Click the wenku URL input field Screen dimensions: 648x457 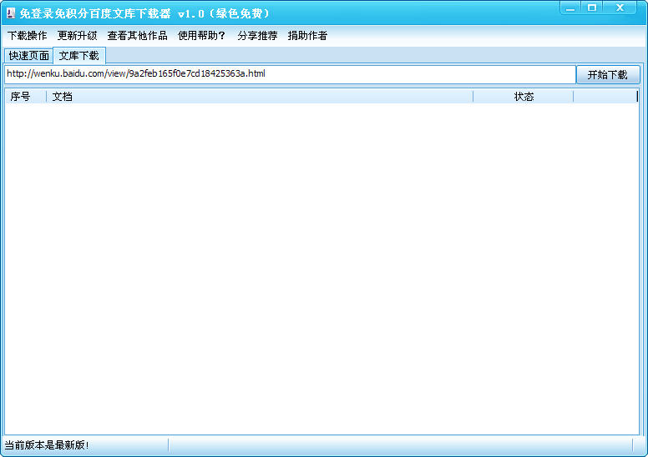(290, 74)
